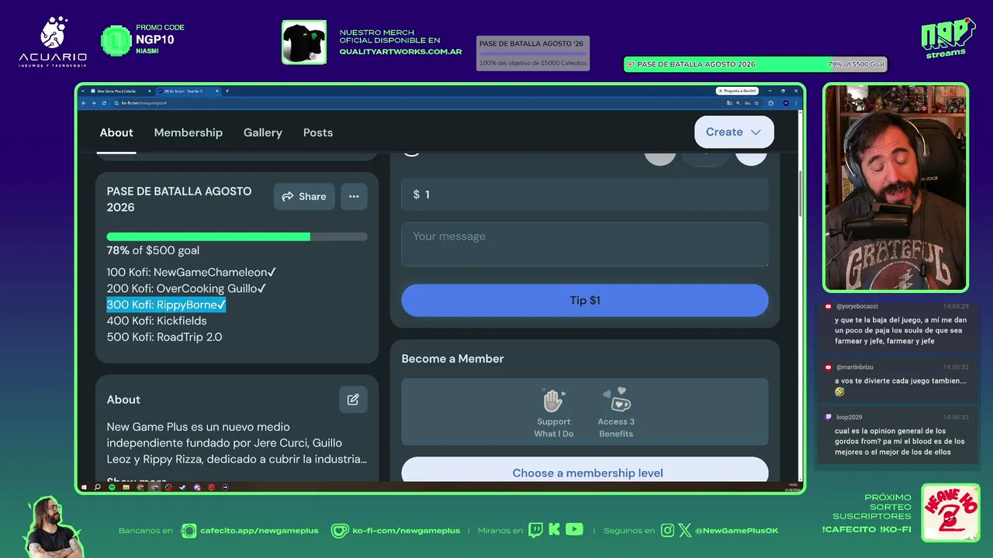The image size is (993, 558).
Task: Click 'Choose a membership level' button
Action: [585, 473]
